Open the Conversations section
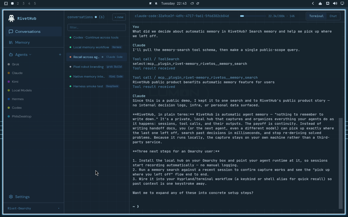348x217 pixels. pos(33,31)
